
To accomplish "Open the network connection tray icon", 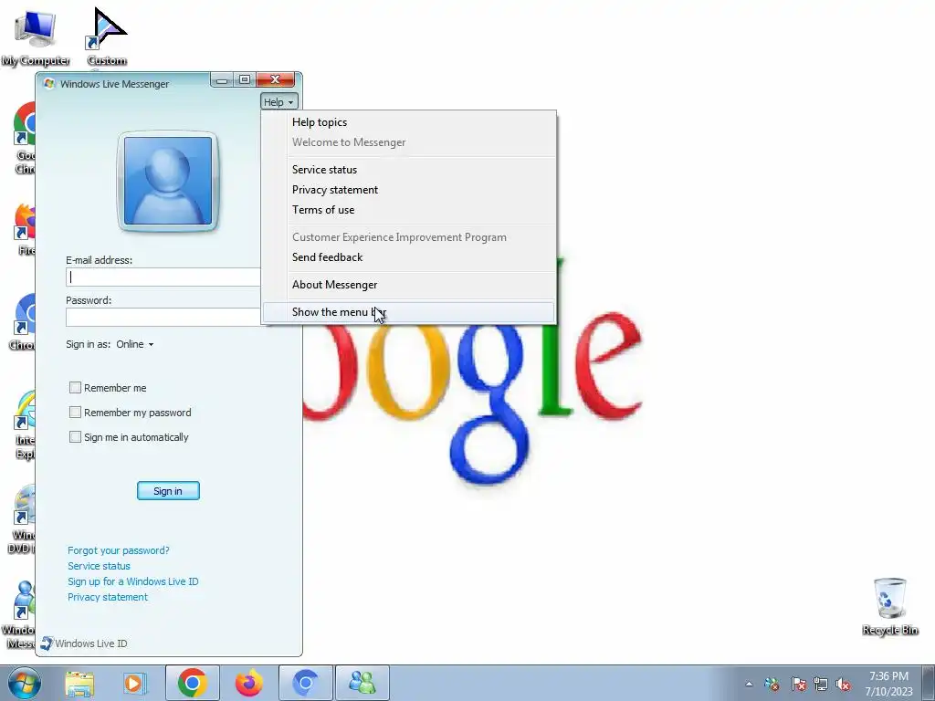I will coord(821,684).
